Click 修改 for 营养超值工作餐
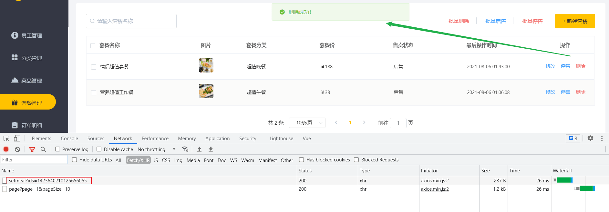The width and height of the screenshot is (609, 212). pyautogui.click(x=550, y=92)
